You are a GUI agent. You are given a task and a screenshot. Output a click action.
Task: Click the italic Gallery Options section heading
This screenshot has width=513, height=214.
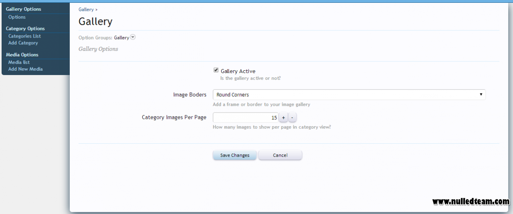tap(98, 49)
